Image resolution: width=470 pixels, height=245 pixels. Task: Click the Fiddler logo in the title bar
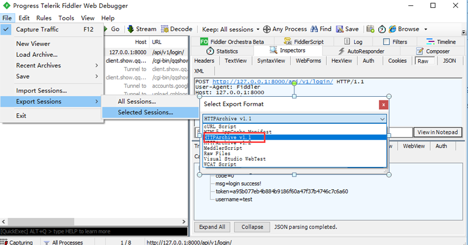(x=6, y=5)
